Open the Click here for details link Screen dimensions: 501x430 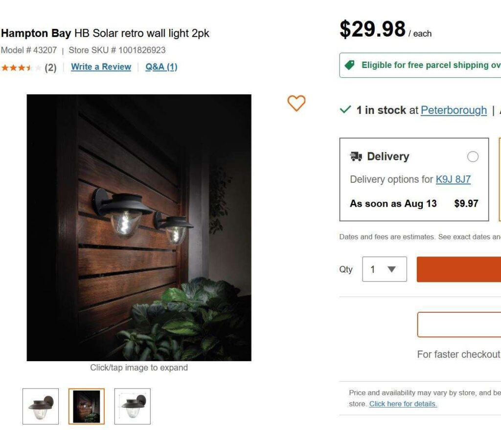(x=403, y=404)
